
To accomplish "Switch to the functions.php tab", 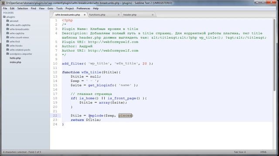I will pos(97,15).
